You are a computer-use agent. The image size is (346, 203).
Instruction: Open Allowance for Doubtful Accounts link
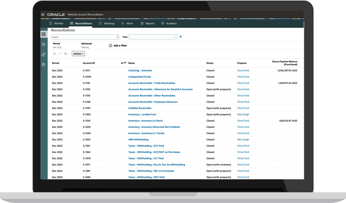pos(160,89)
